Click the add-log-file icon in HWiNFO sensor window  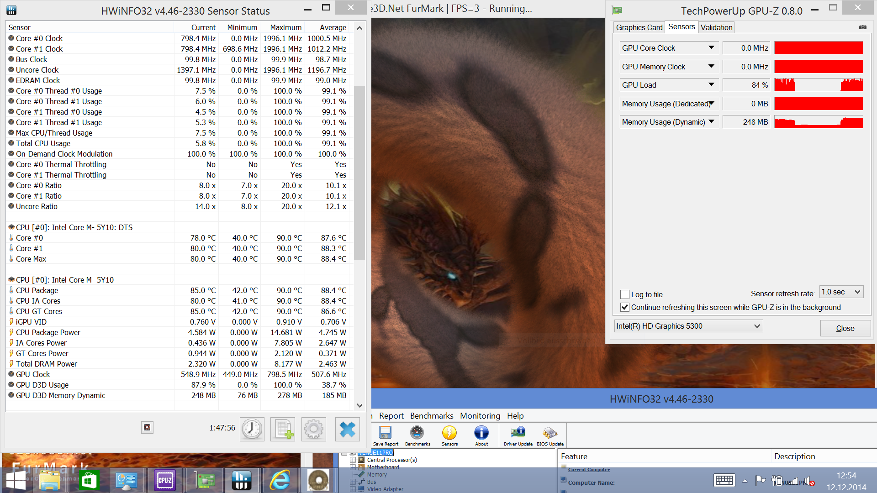[283, 429]
